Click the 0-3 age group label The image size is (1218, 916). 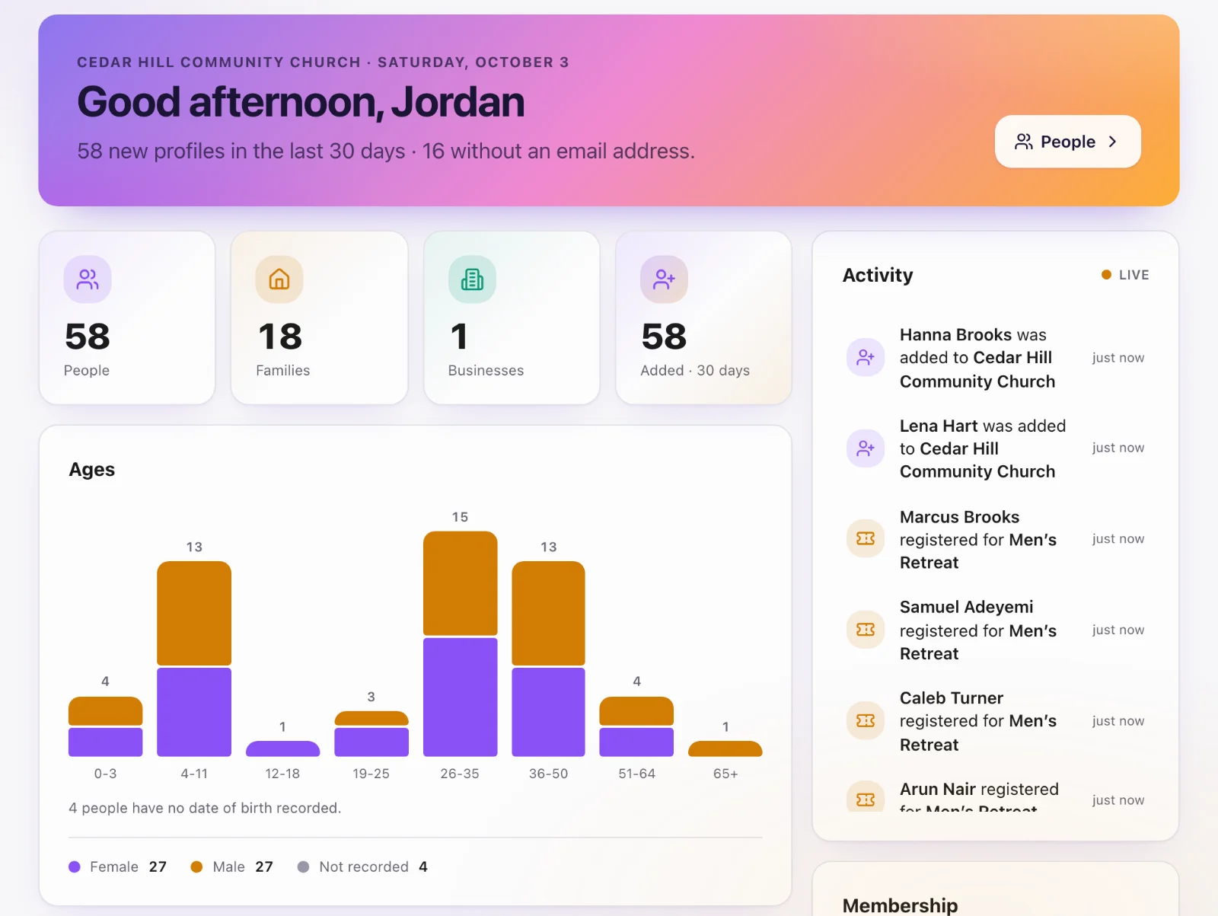pyautogui.click(x=105, y=774)
